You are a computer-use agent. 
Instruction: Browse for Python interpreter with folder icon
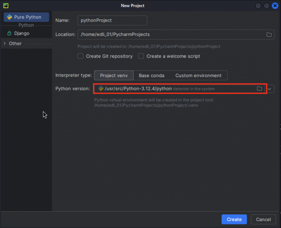[260, 89]
